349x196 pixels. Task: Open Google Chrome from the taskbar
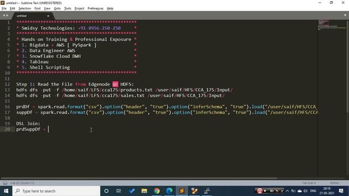(157, 191)
